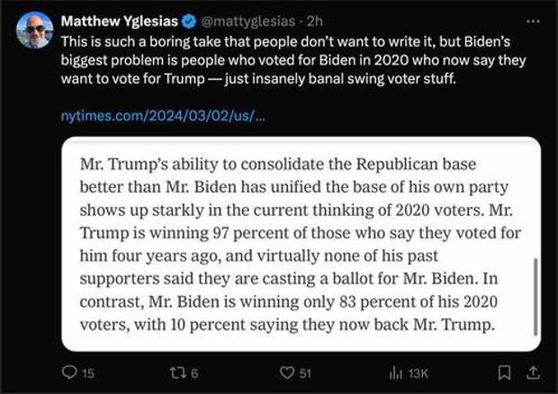558x394 pixels.
Task: Click the blue verified badge
Action: click(189, 22)
